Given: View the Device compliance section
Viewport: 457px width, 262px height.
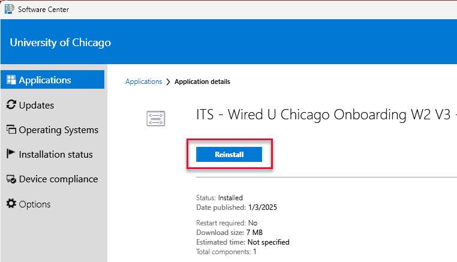Looking at the screenshot, I should pyautogui.click(x=53, y=179).
